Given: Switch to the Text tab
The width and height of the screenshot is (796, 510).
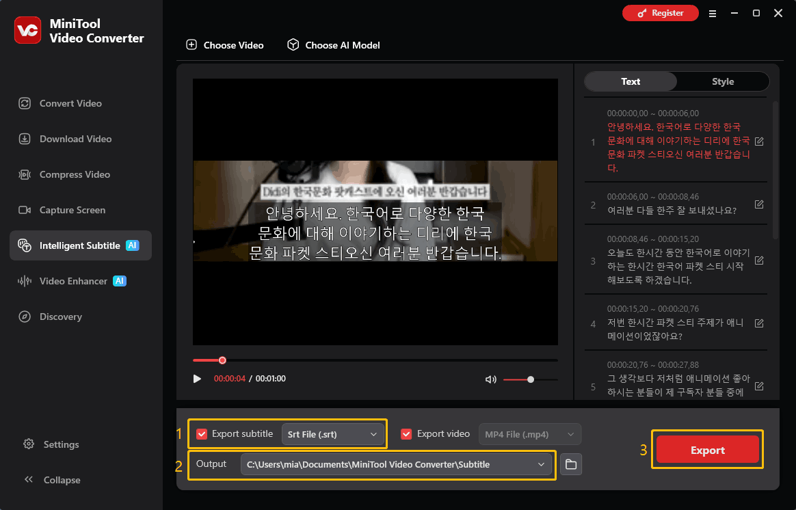Looking at the screenshot, I should (631, 81).
